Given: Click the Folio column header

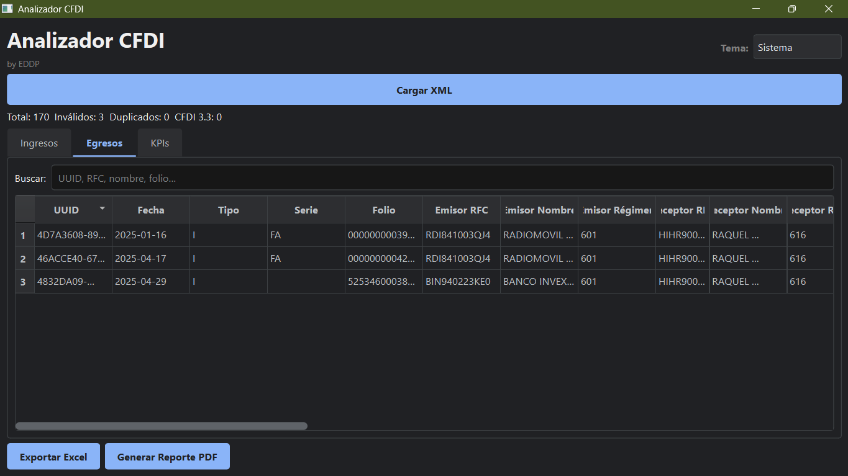Looking at the screenshot, I should point(384,210).
